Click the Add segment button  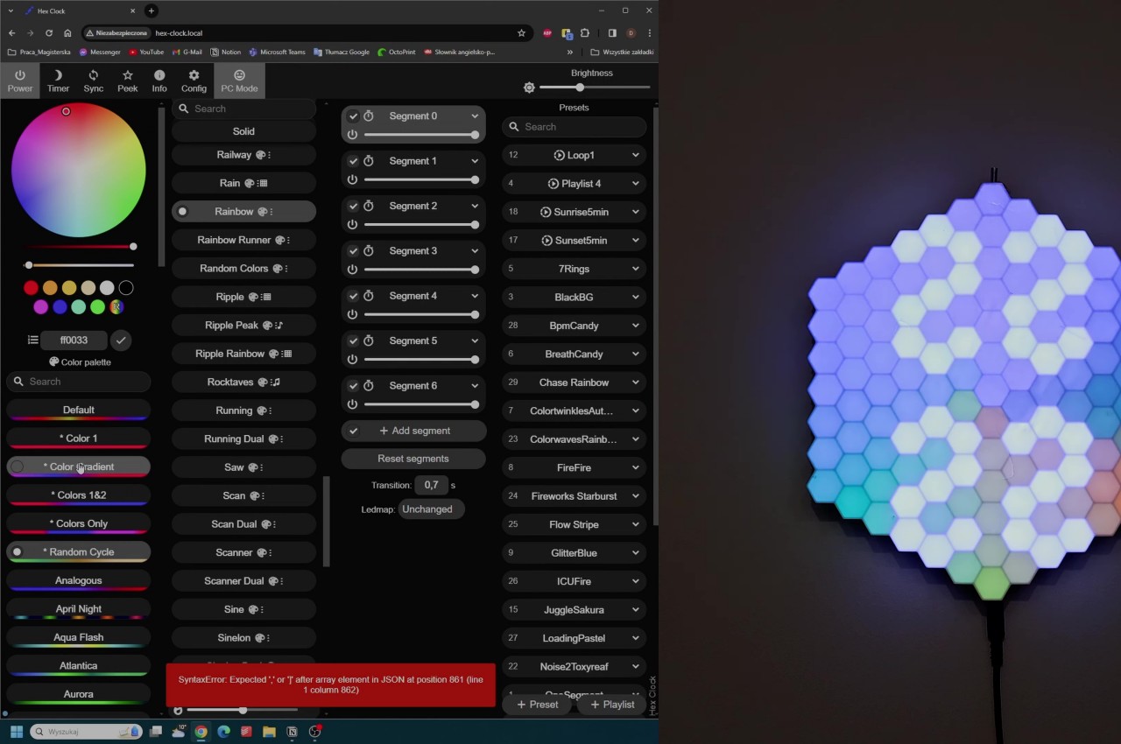(x=413, y=431)
